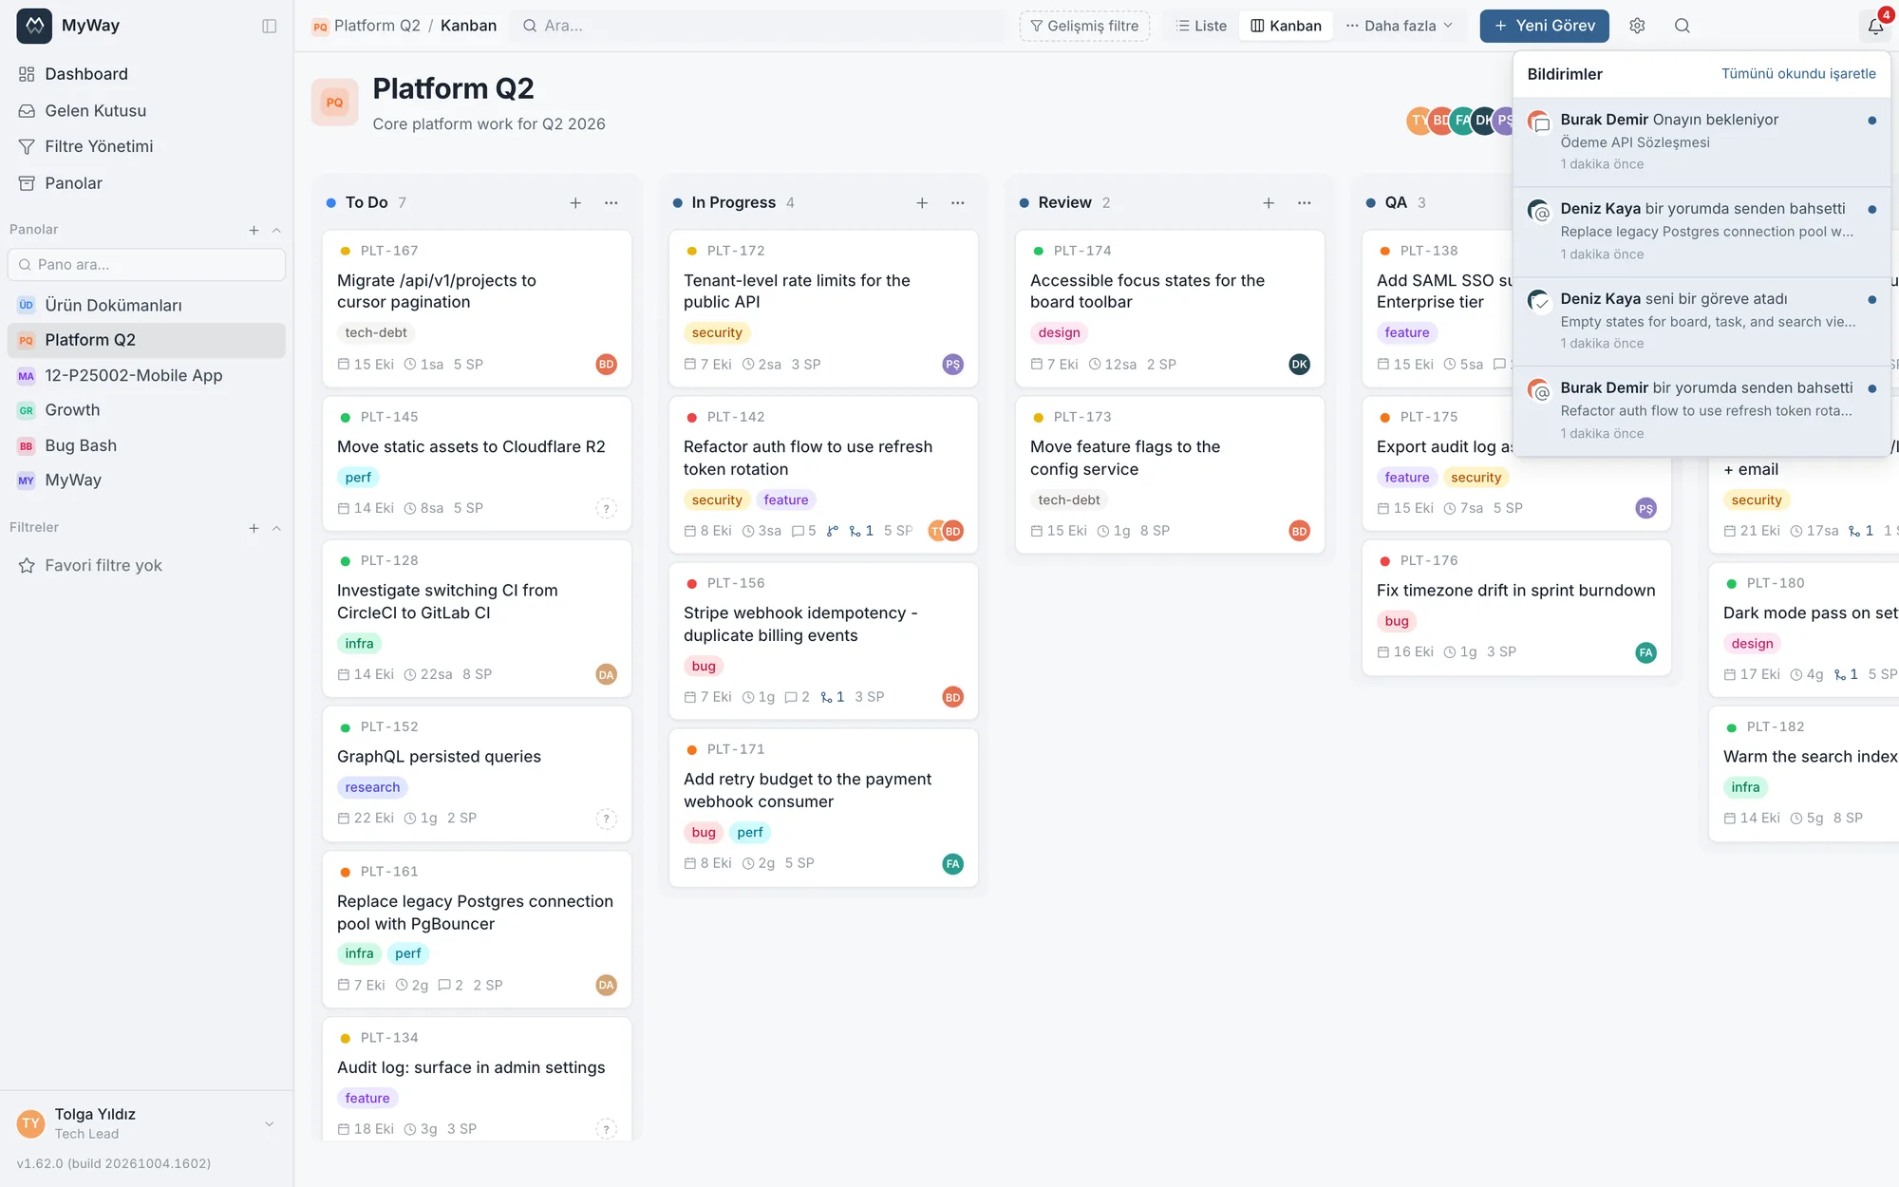The height and width of the screenshot is (1187, 1899).
Task: Focus the Pano ara board search field
Action: coord(146,265)
